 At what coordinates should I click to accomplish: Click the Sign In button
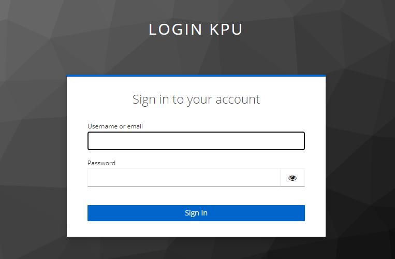pyautogui.click(x=196, y=213)
